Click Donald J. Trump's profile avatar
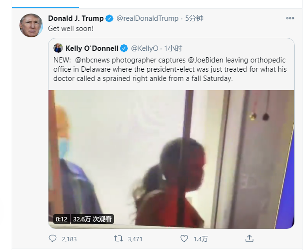Image resolution: width=304 pixels, height=250 pixels. coord(31,25)
